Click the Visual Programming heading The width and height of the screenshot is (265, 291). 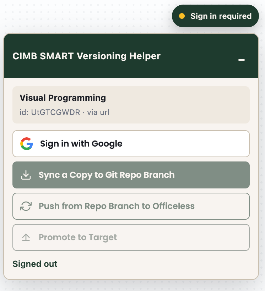[63, 98]
